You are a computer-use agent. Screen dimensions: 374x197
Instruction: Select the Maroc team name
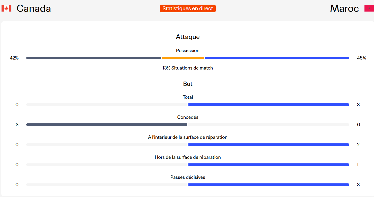[344, 8]
